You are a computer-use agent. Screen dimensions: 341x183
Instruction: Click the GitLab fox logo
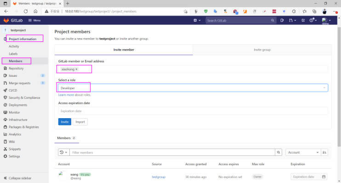coord(6,20)
